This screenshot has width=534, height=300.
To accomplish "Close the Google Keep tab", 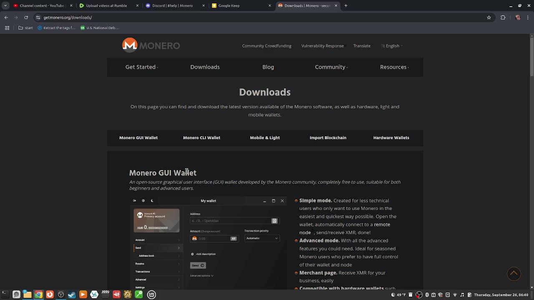I will click(x=270, y=6).
